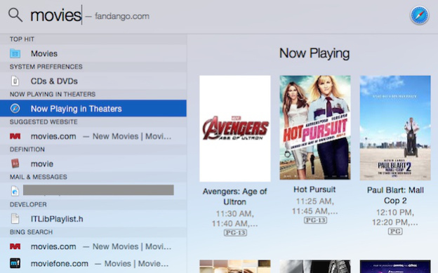This screenshot has width=438, height=273.
Task: Click the Paul Blart Mall Cop 2 poster
Action: click(x=395, y=128)
